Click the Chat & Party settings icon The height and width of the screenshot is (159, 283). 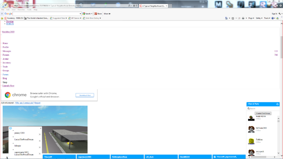pos(277,104)
